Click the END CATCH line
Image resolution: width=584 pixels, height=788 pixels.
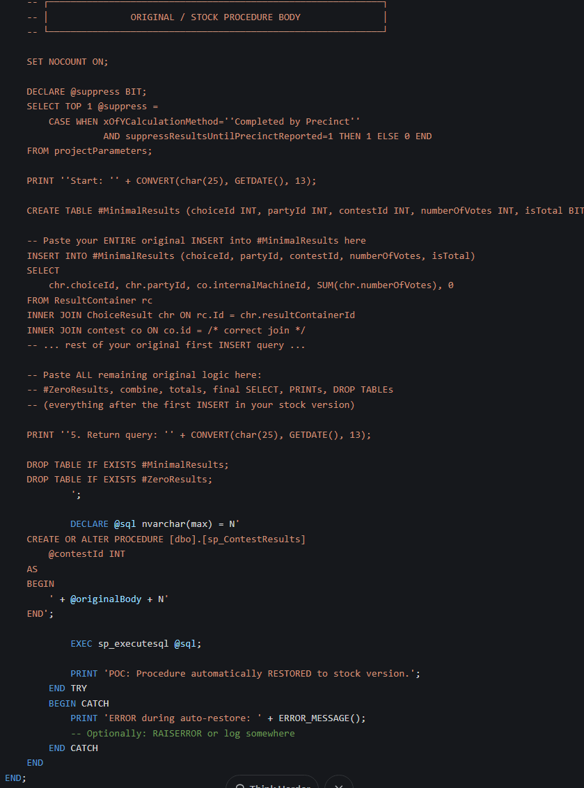pyautogui.click(x=73, y=748)
